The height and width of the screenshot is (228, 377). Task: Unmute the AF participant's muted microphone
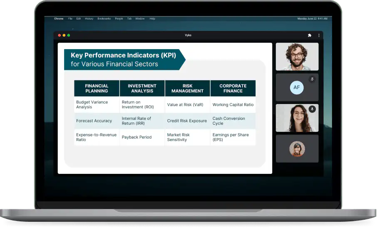(312, 79)
